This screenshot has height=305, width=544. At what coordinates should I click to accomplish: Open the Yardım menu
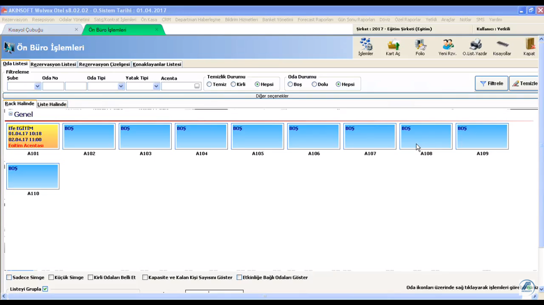(x=495, y=19)
